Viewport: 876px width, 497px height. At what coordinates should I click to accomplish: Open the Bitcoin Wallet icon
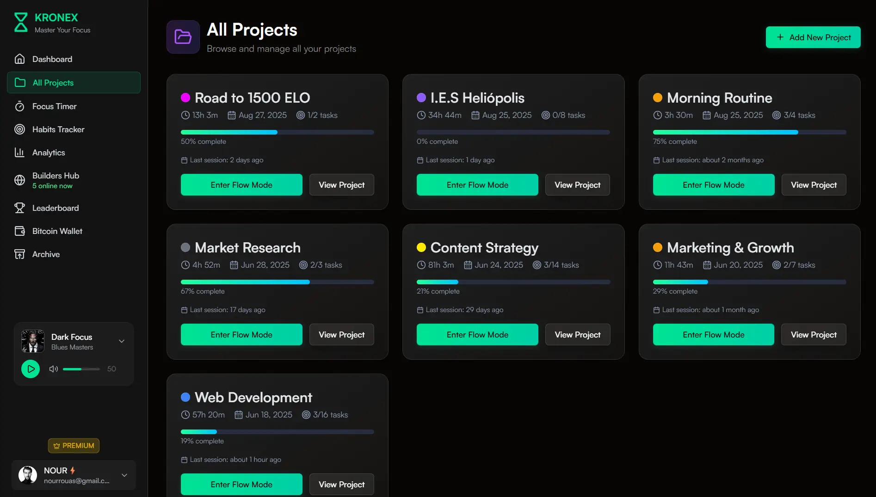coord(19,231)
